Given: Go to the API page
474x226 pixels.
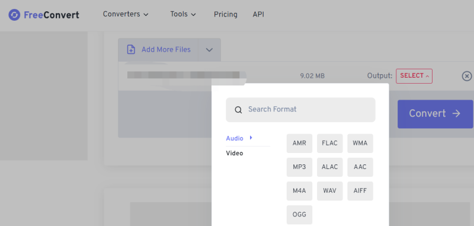Looking at the screenshot, I should click(x=258, y=14).
